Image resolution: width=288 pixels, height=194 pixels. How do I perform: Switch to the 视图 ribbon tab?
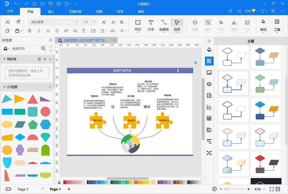(99, 11)
